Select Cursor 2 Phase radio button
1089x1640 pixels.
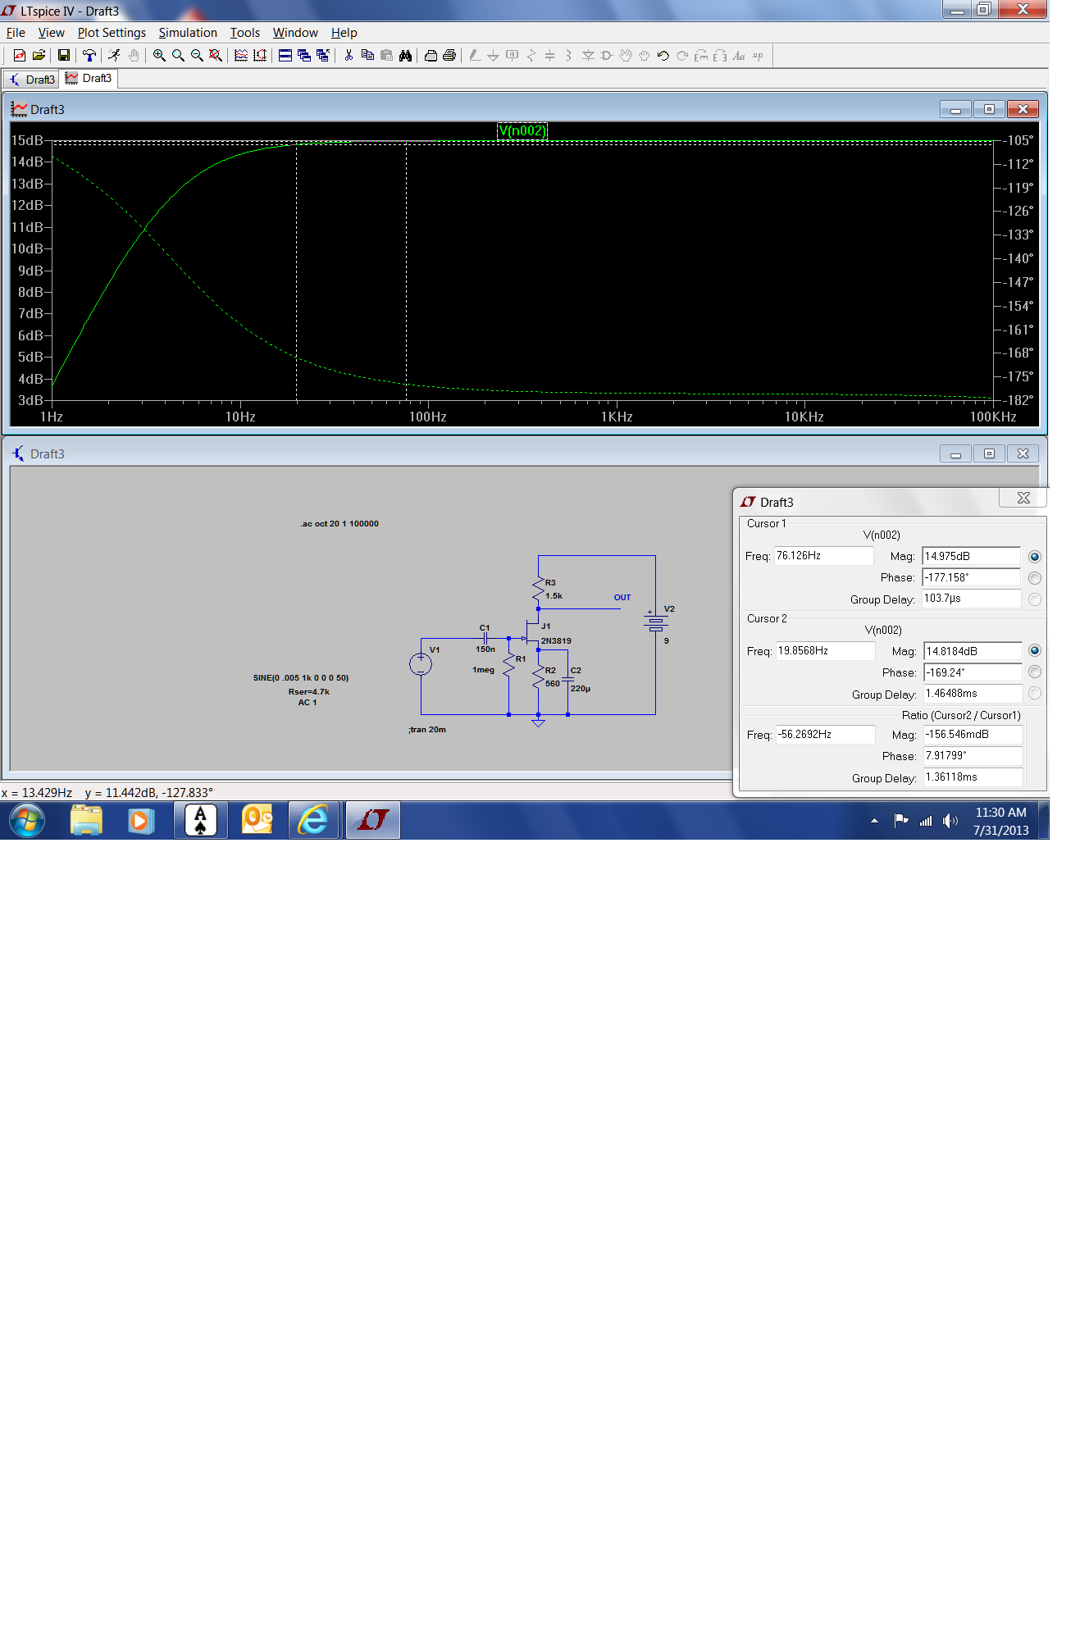pyautogui.click(x=1035, y=672)
